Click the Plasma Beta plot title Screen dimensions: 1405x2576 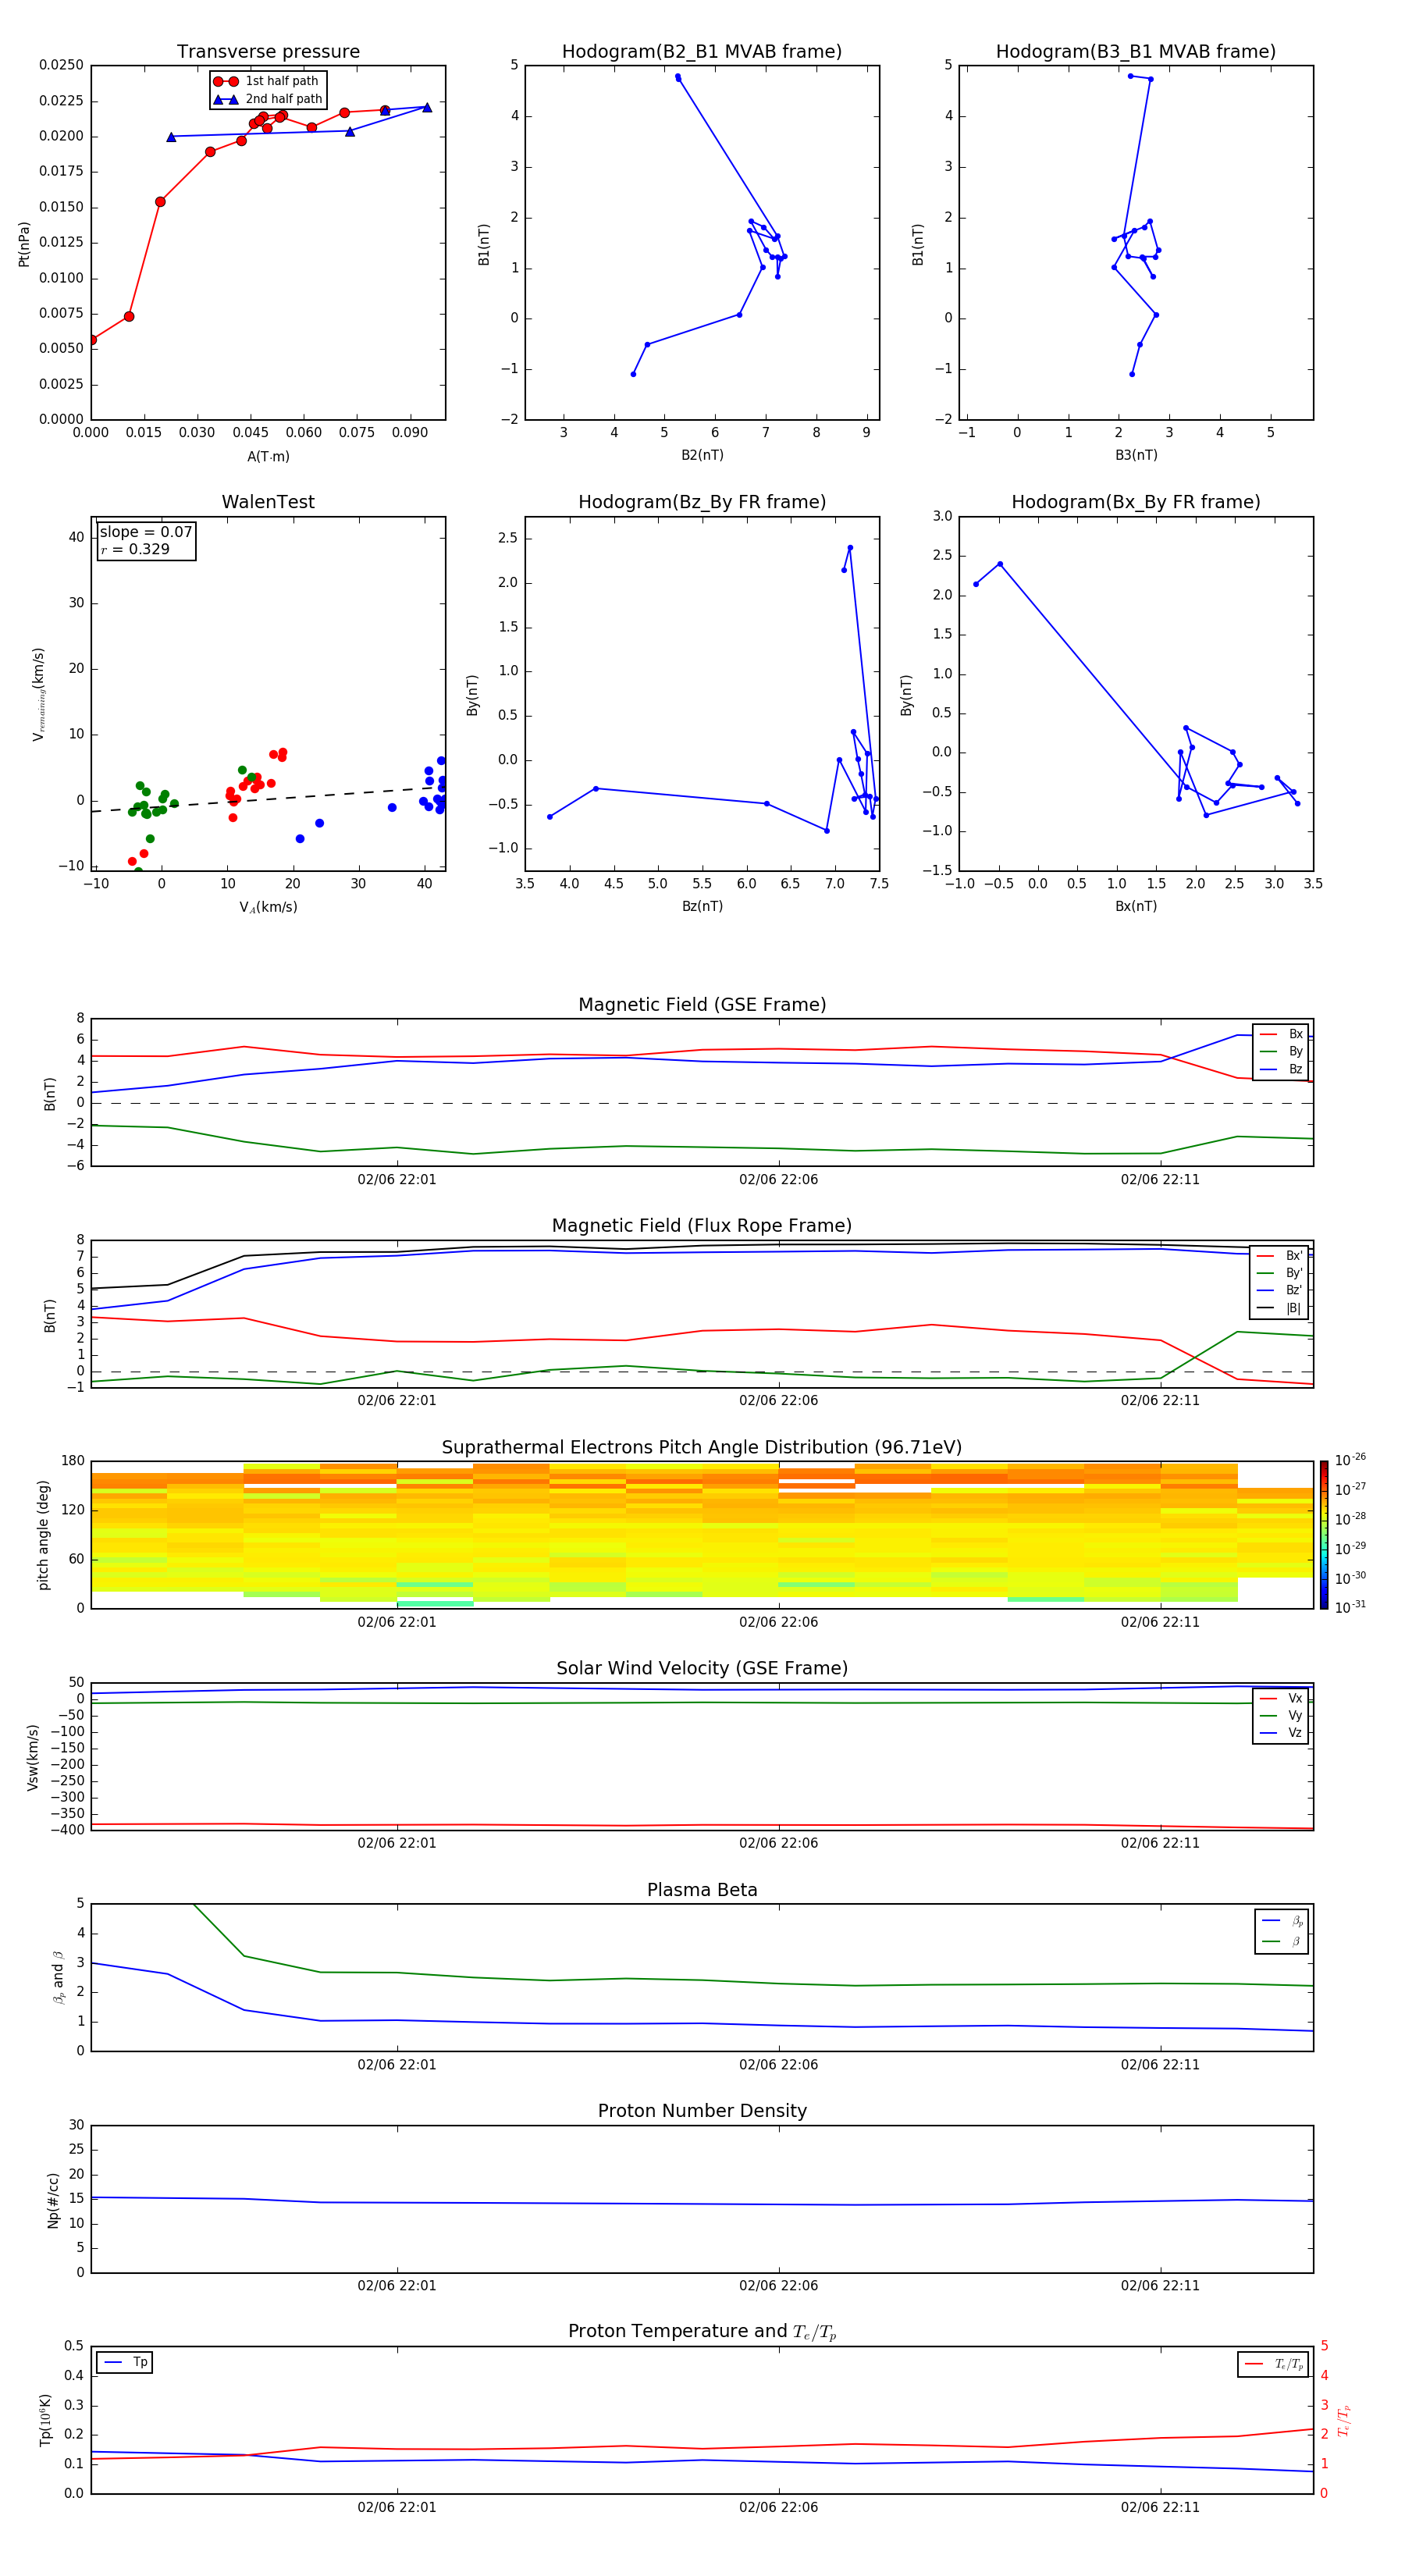(702, 1891)
